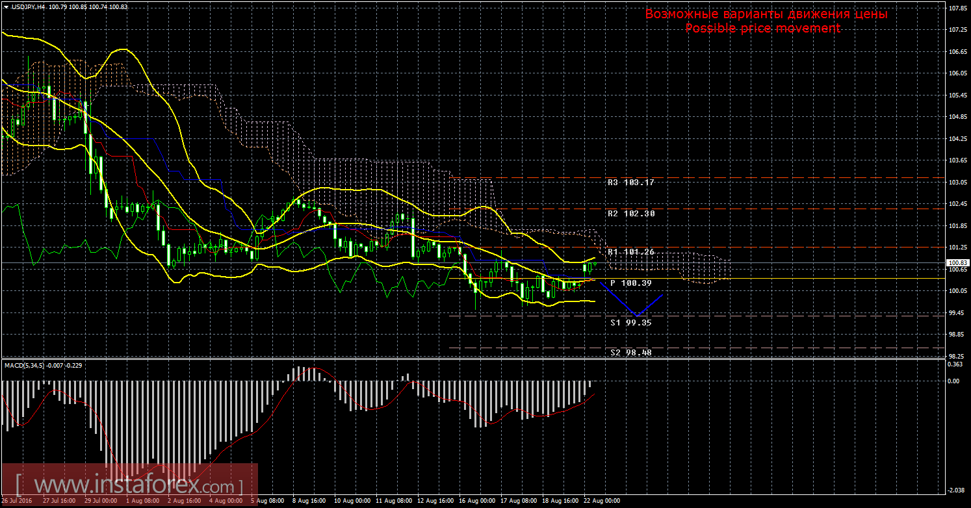The width and height of the screenshot is (971, 508).
Task: Select the S2 98.48 support label
Action: coord(630,352)
